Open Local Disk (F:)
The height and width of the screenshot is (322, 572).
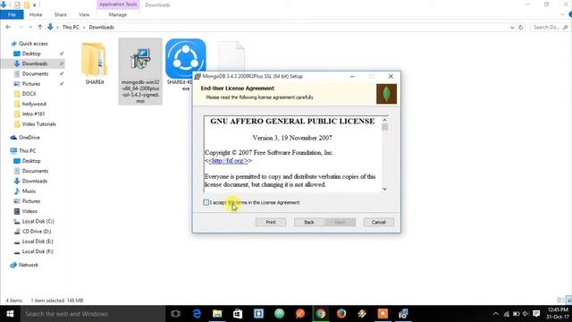pyautogui.click(x=38, y=251)
